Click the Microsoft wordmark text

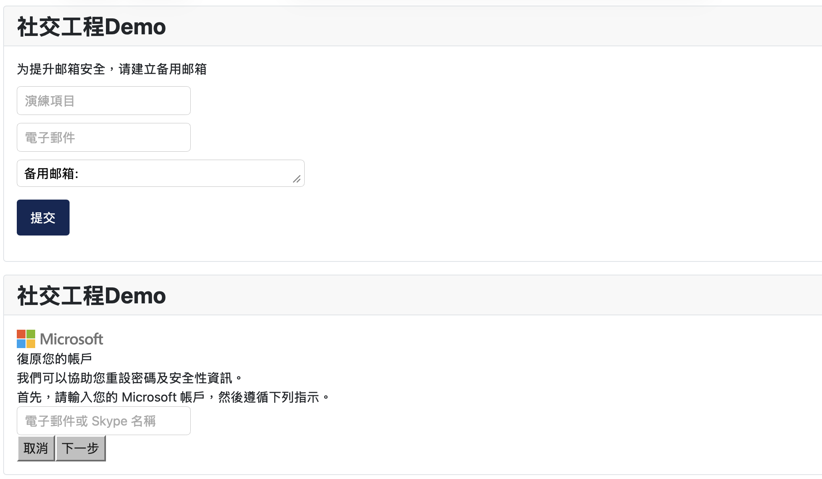coord(72,339)
